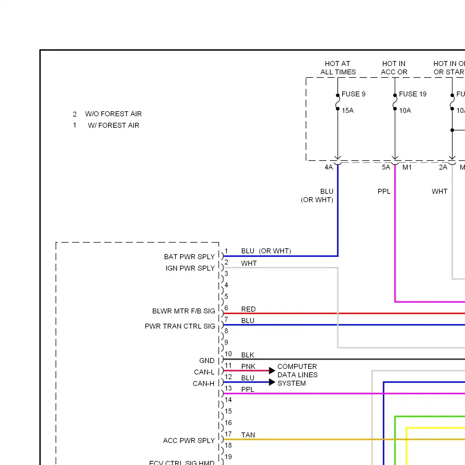465x465 pixels.
Task: Click the '15A' fuse rating
Action: [x=348, y=110]
